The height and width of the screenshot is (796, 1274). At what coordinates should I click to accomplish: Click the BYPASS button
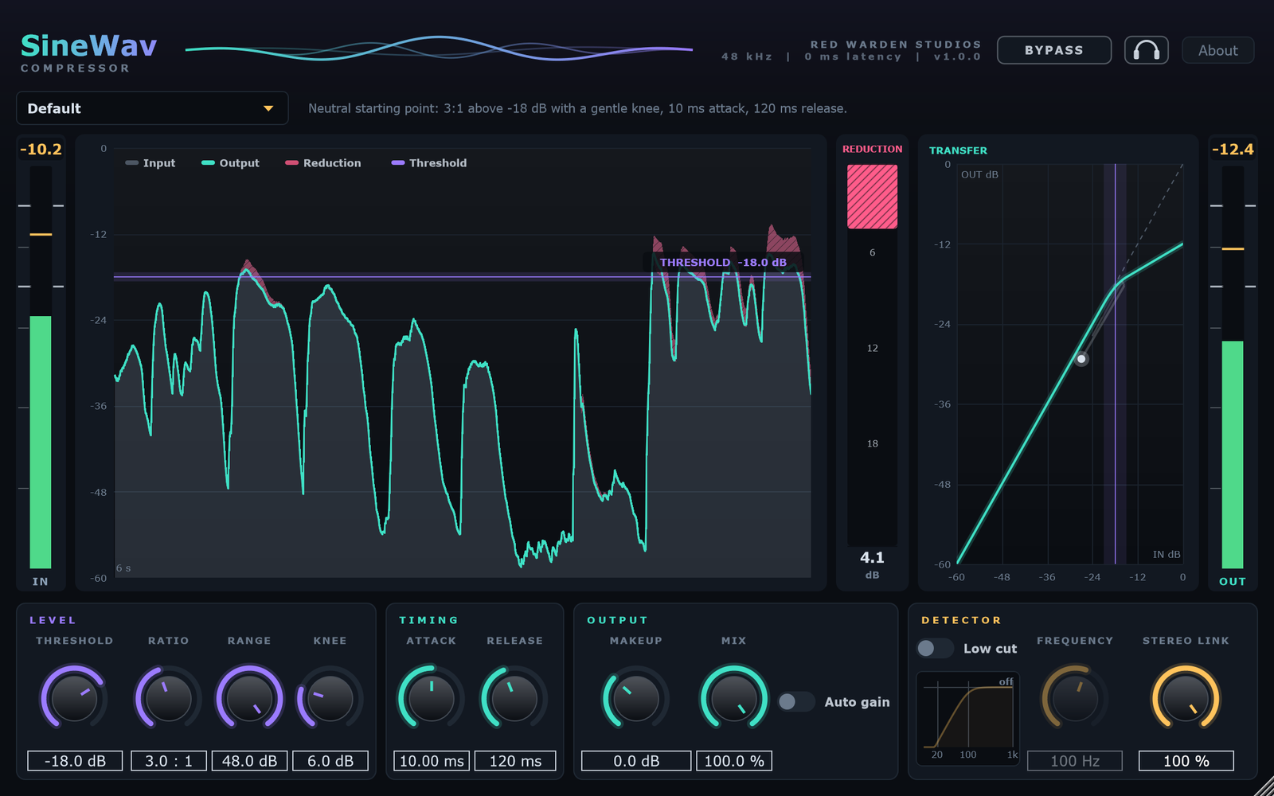[x=1053, y=50]
